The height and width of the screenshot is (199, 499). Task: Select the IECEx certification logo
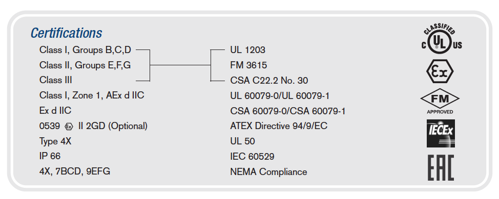[x=441, y=133]
